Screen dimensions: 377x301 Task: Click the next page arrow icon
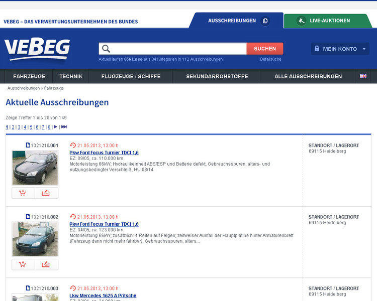pyautogui.click(x=55, y=127)
